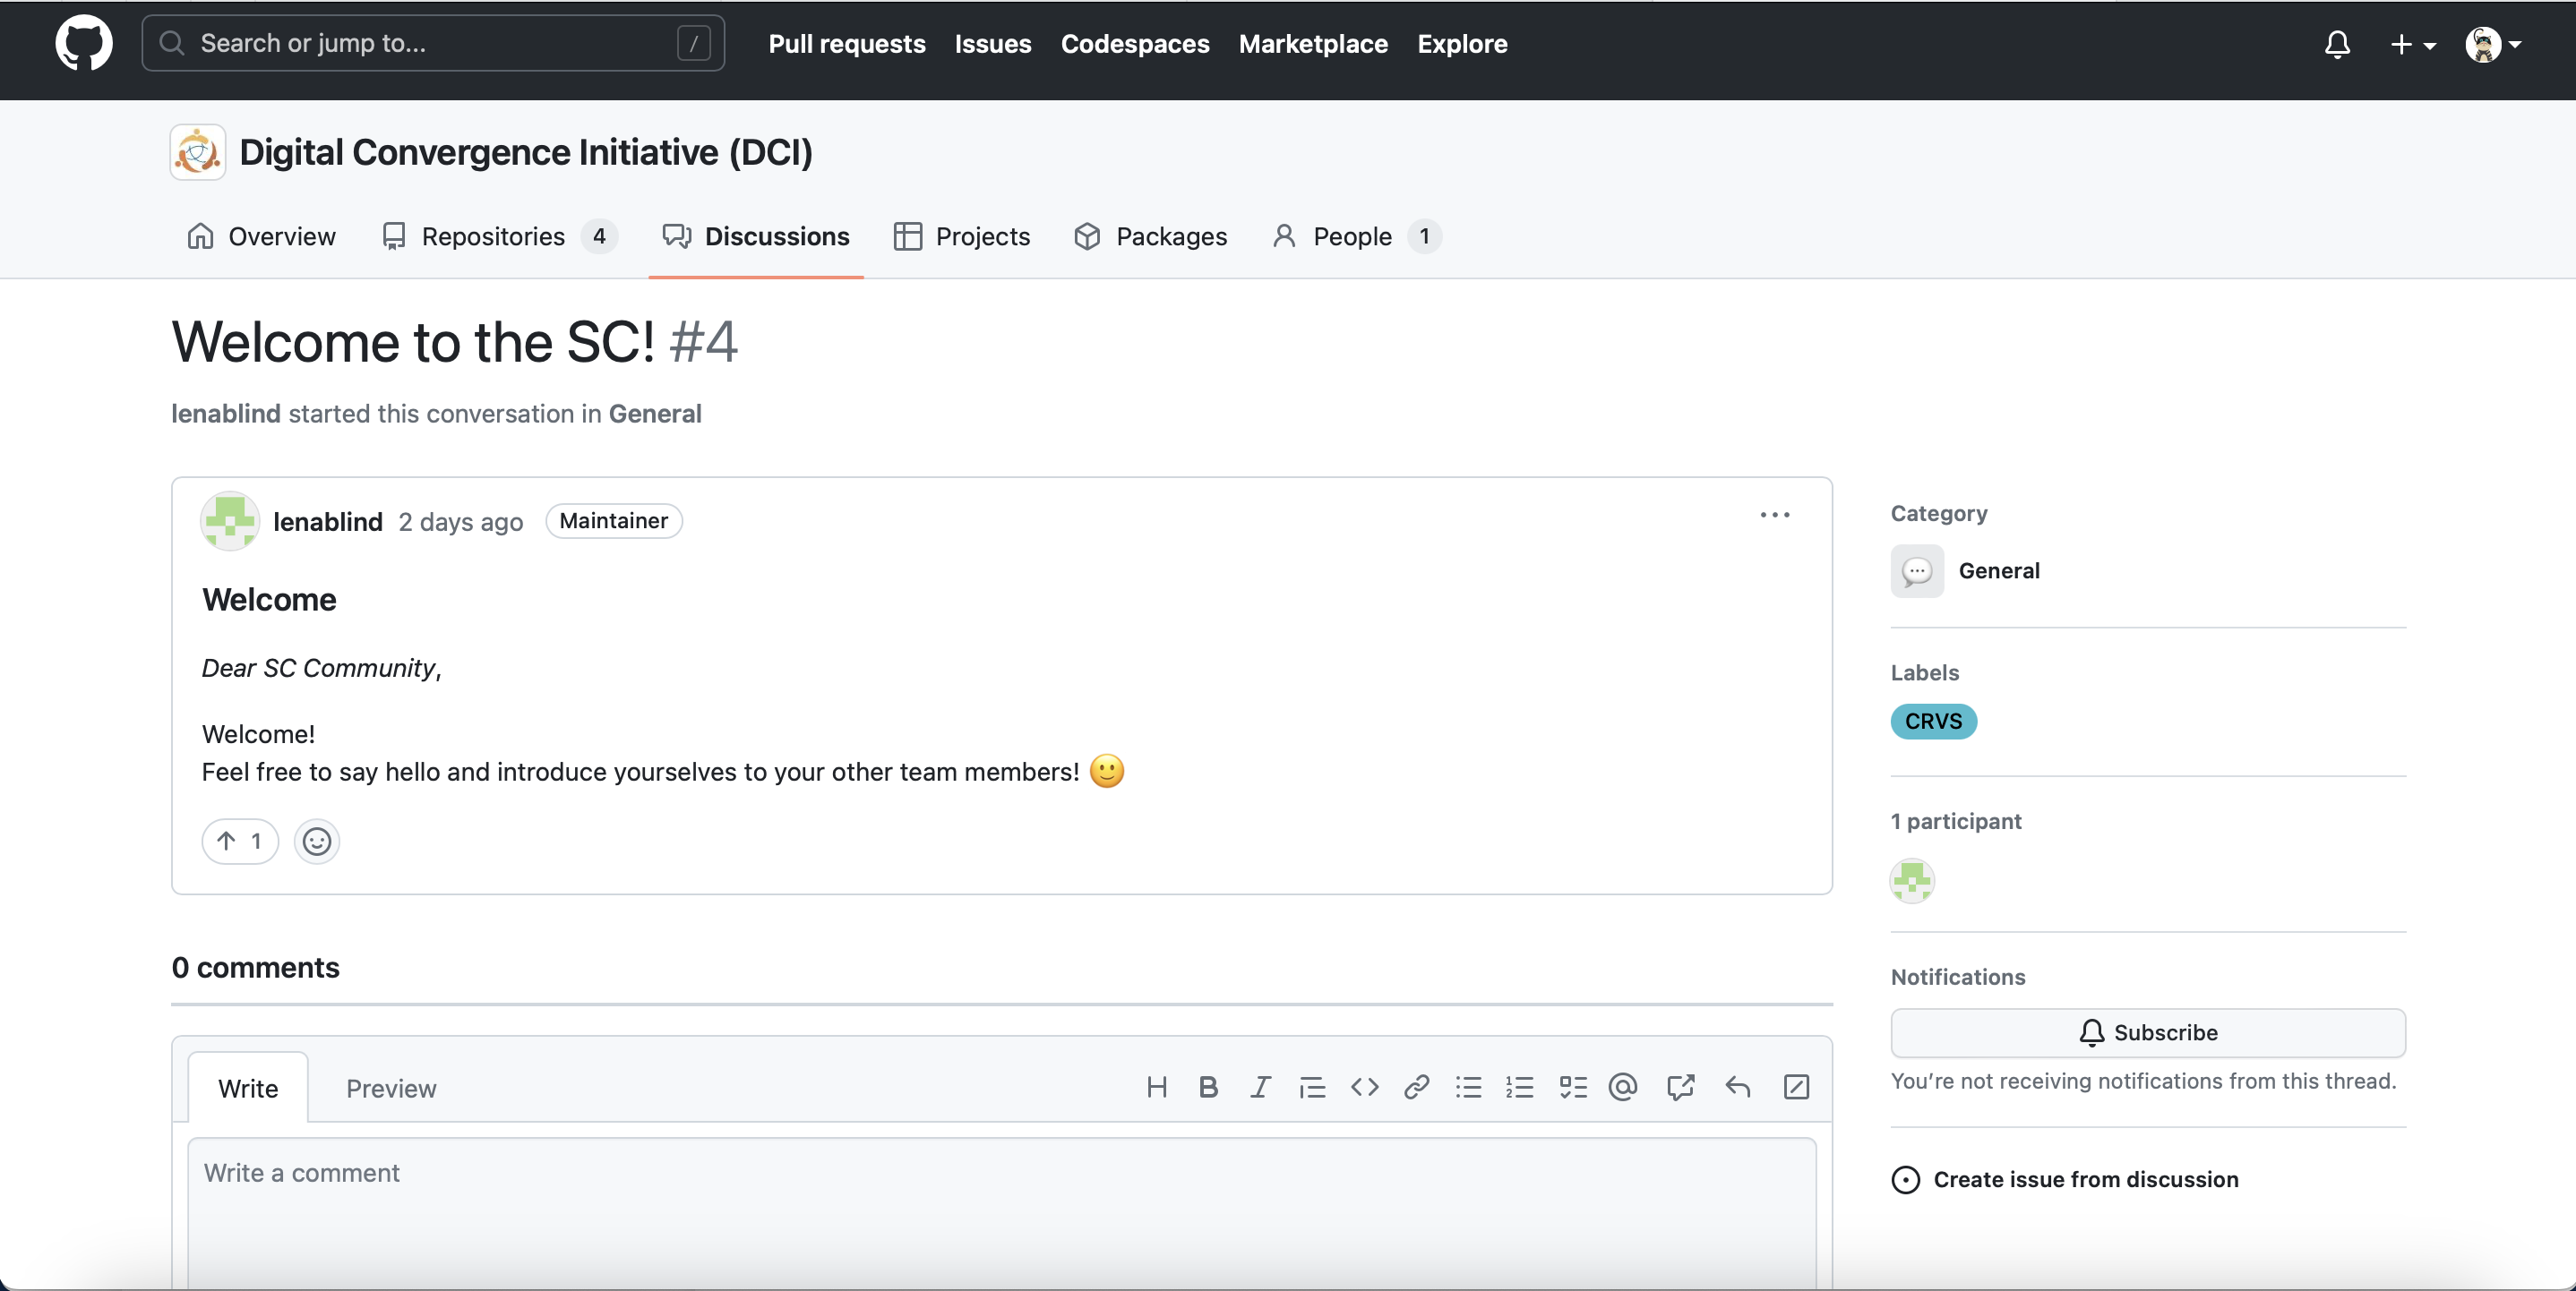Apply bold formatting in comment toolbar

tap(1208, 1087)
